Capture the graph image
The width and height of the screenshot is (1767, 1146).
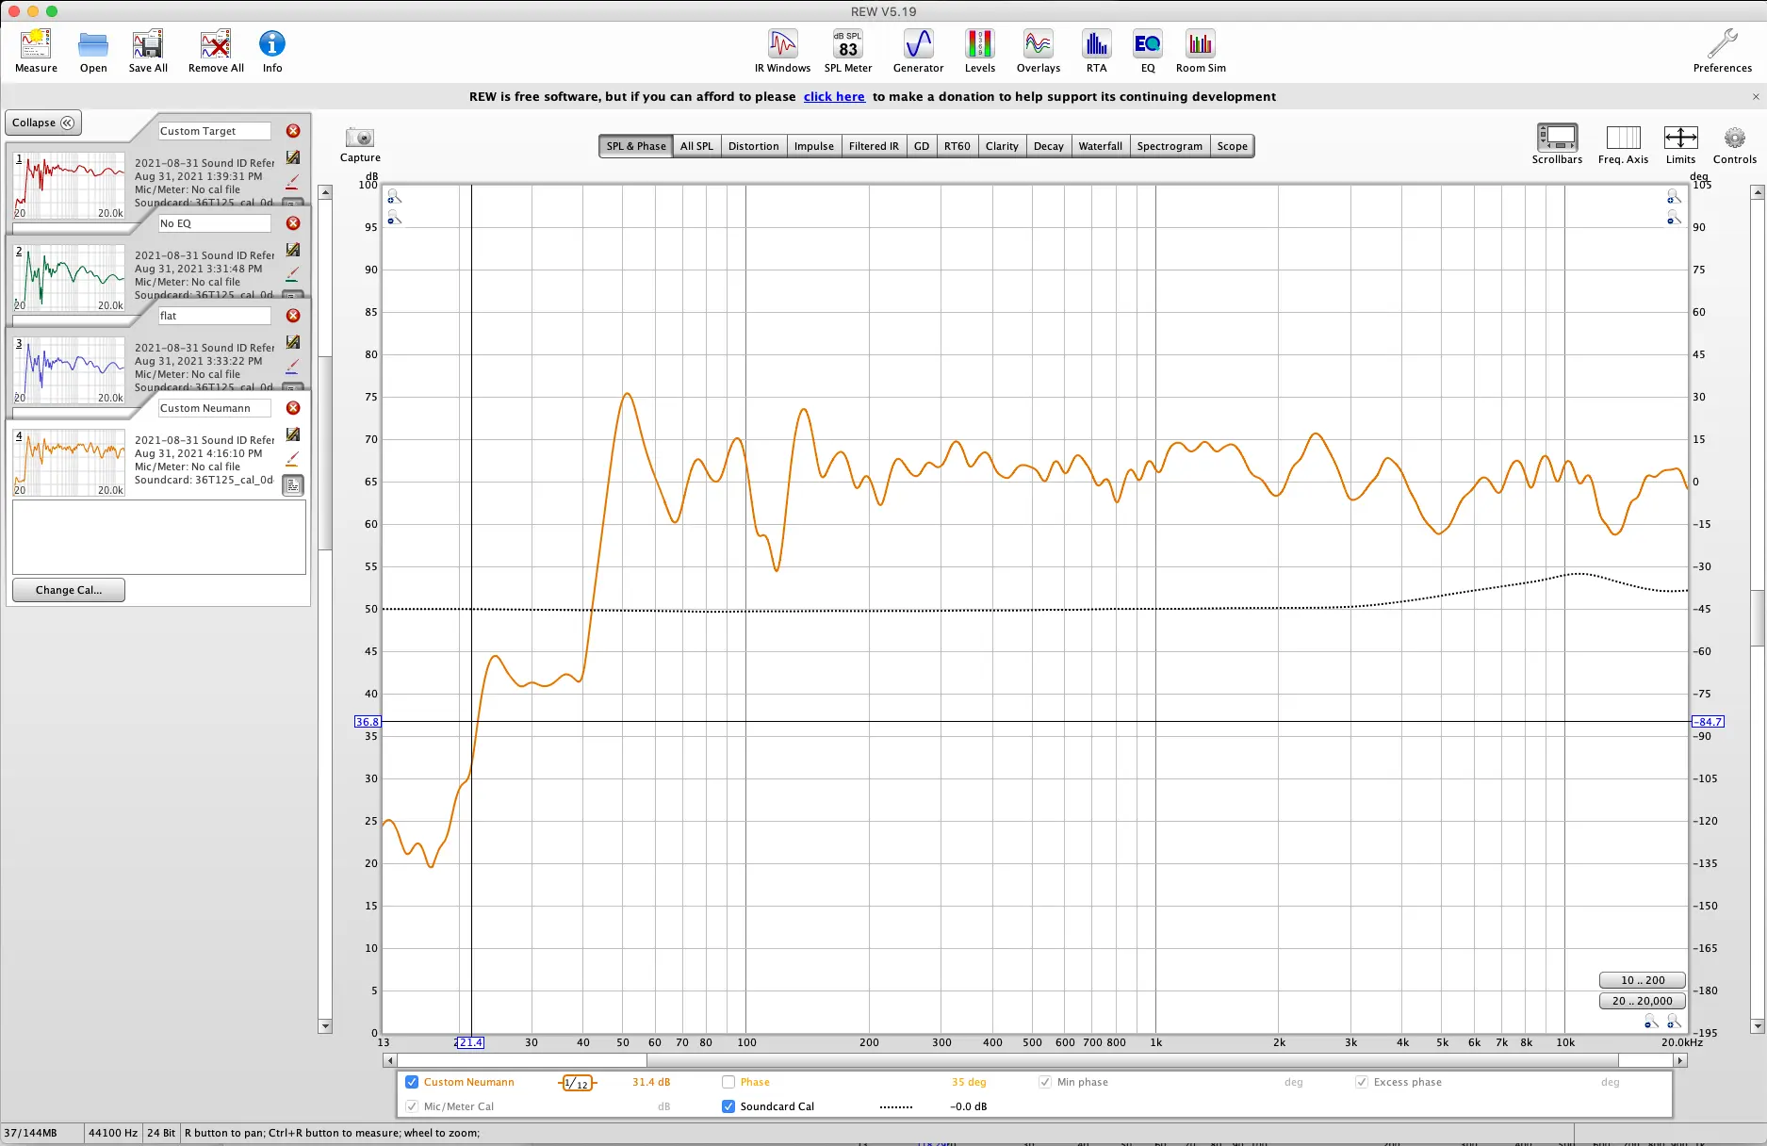[x=360, y=144]
